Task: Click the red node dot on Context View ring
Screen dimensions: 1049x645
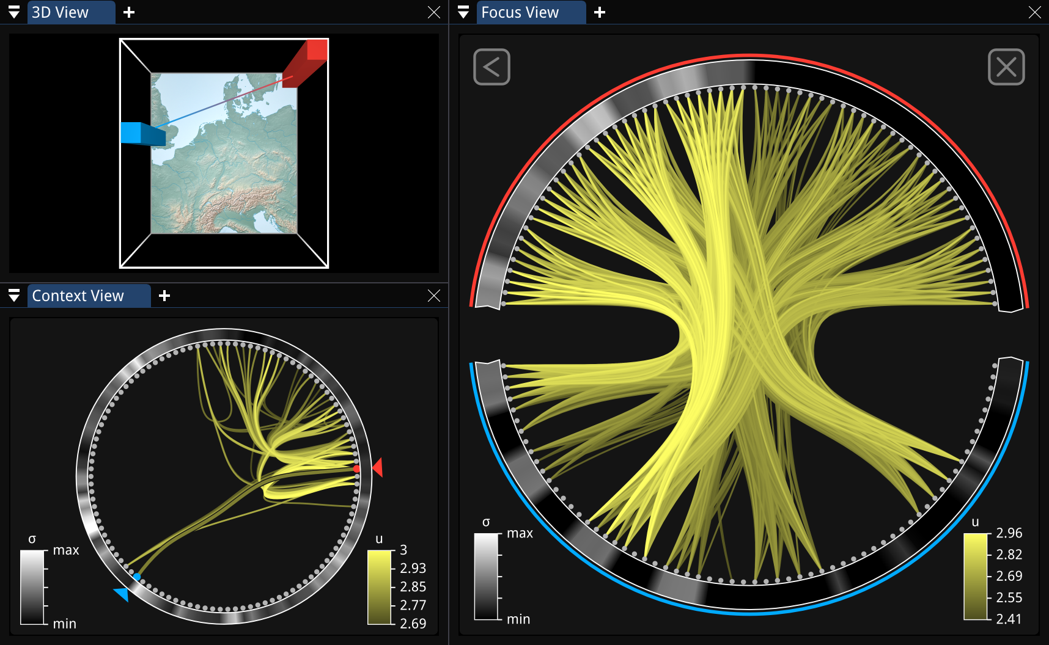Action: (356, 468)
